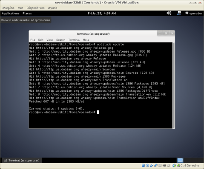This screenshot has height=169, width=204.
Task: Switch to the highlighted first workspace
Action: point(180,160)
